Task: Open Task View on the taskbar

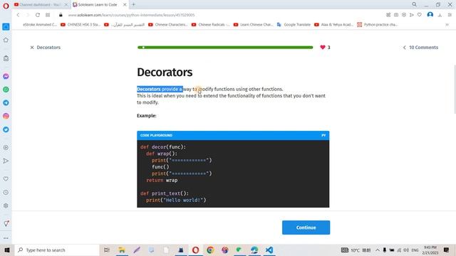Action: coord(107,250)
